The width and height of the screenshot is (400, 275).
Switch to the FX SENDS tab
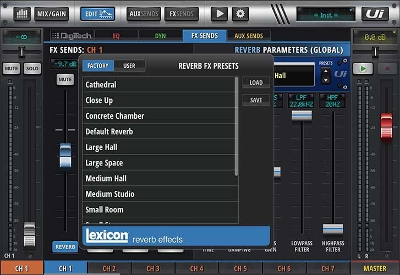(x=205, y=36)
